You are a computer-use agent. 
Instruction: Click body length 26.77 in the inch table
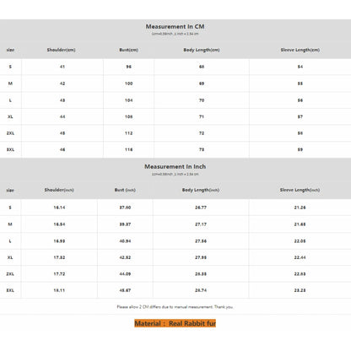201,208
